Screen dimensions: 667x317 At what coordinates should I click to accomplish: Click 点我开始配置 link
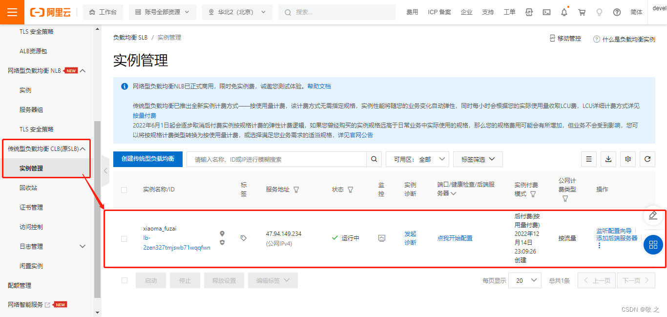(455, 238)
